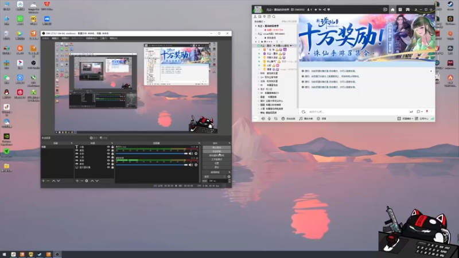
Task: Hide the second source in the list
Action: [x=108, y=150]
